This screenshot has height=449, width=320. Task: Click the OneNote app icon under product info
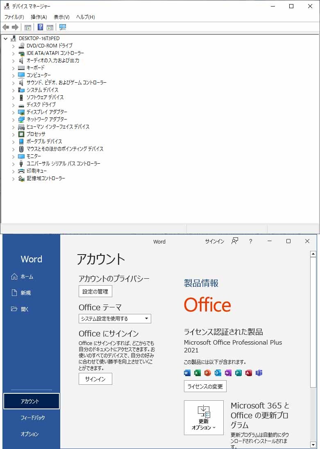[x=228, y=373]
